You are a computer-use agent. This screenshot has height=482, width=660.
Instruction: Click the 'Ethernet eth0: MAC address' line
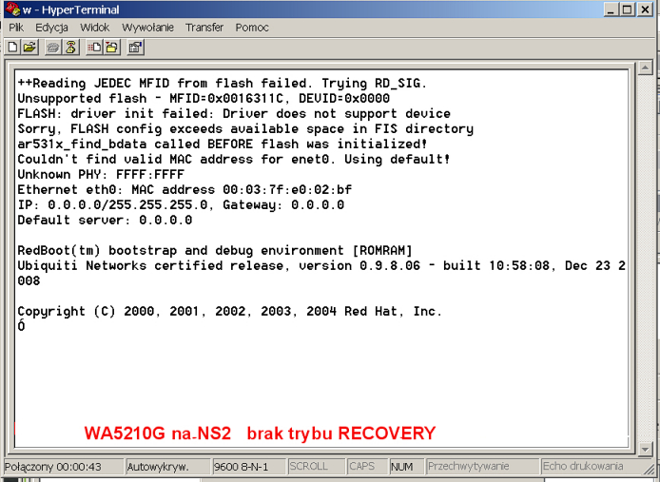(x=184, y=189)
